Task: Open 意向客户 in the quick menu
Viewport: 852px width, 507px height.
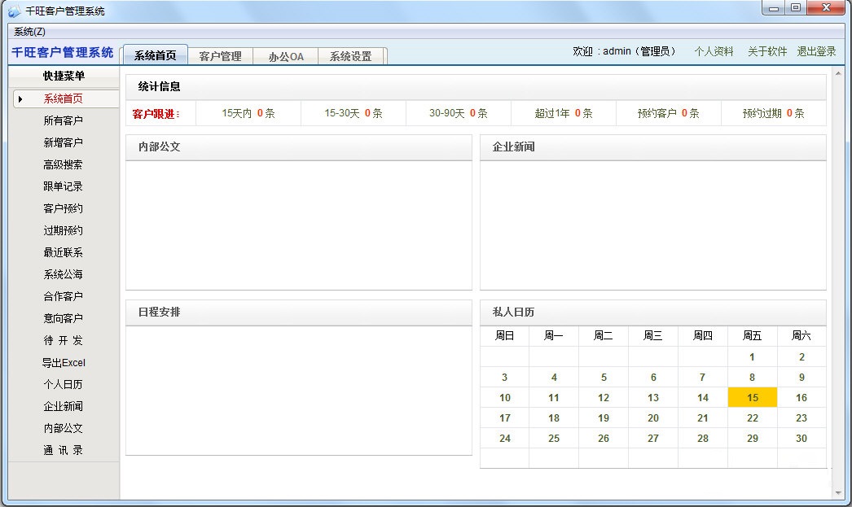Action: (x=63, y=318)
